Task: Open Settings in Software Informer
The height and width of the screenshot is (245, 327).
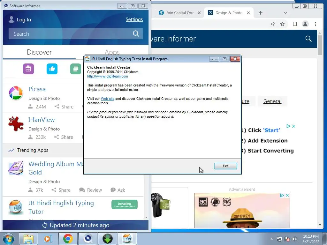Action: (x=134, y=19)
